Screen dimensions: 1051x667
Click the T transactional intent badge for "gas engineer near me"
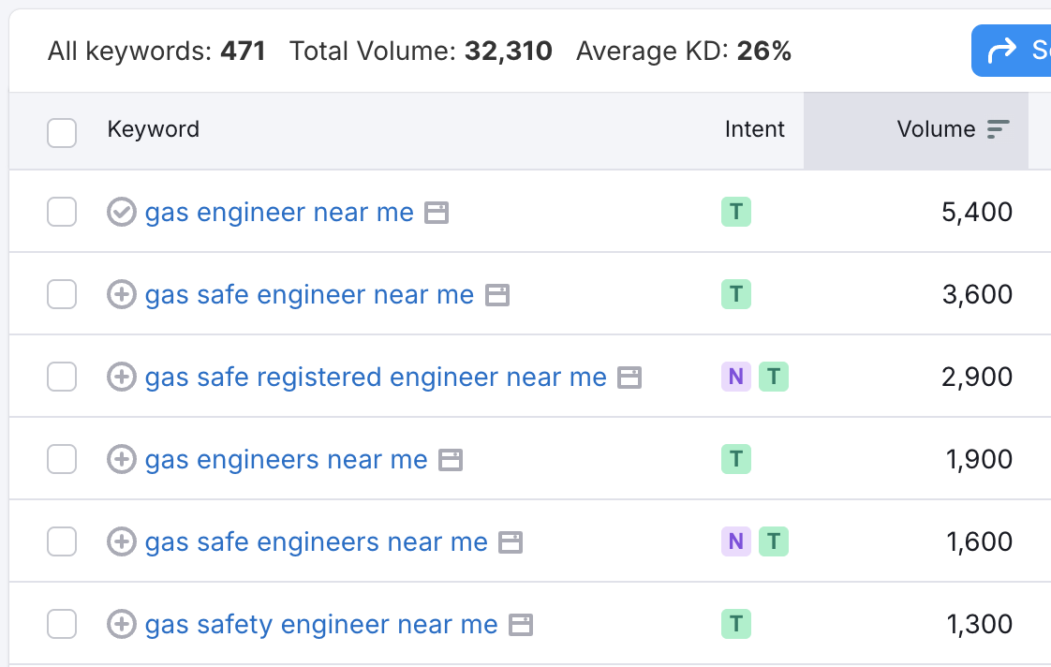tap(736, 212)
